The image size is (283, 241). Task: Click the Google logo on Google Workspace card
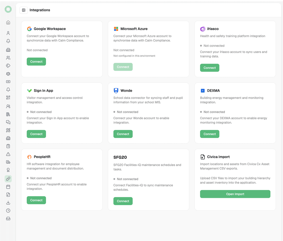coord(29,29)
